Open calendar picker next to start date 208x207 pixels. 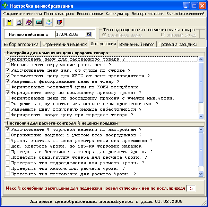click(x=88, y=34)
